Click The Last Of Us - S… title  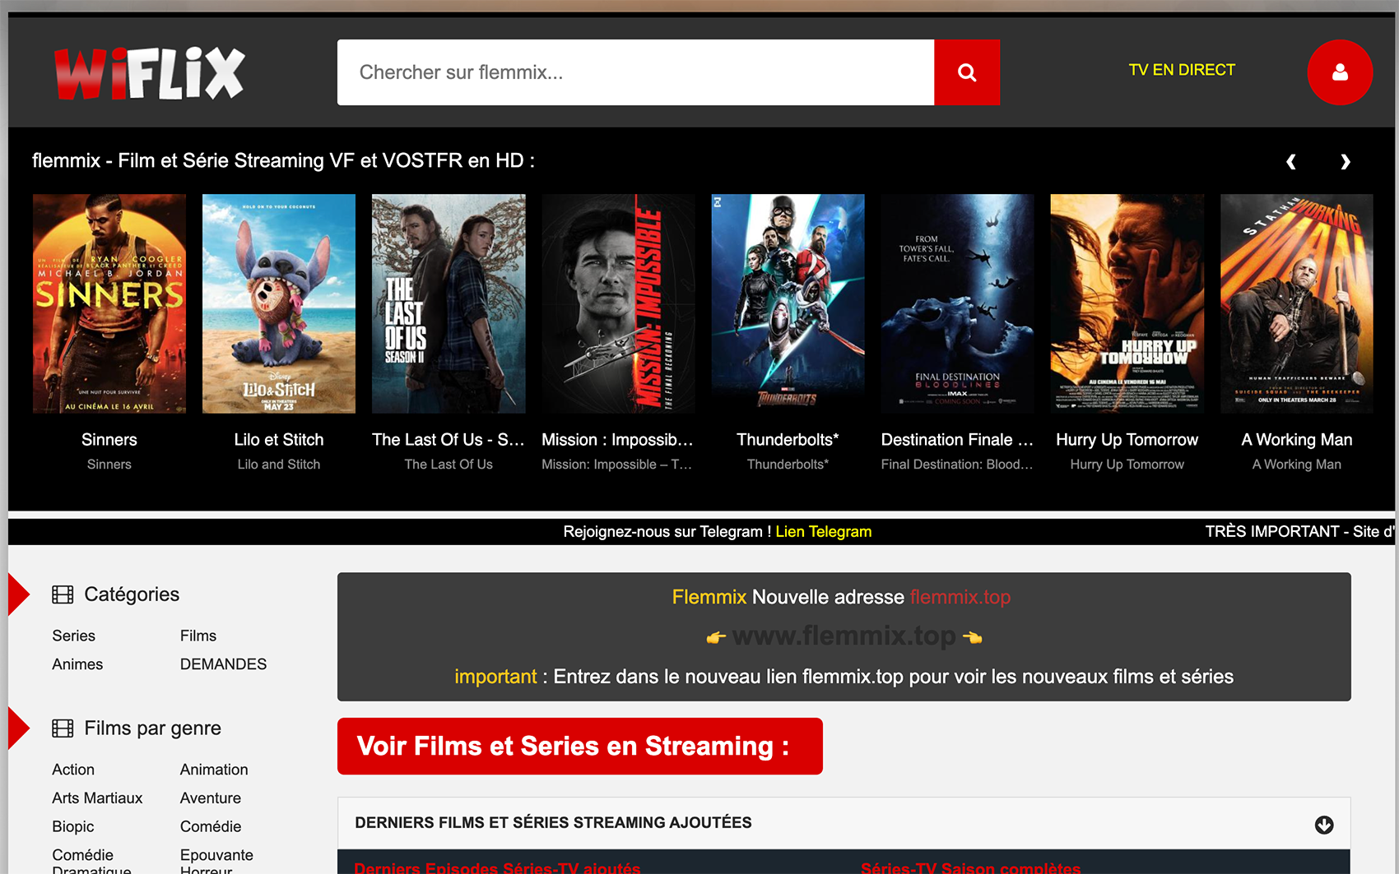pyautogui.click(x=449, y=440)
